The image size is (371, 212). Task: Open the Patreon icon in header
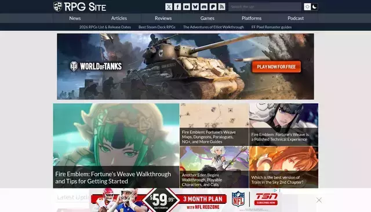click(213, 6)
